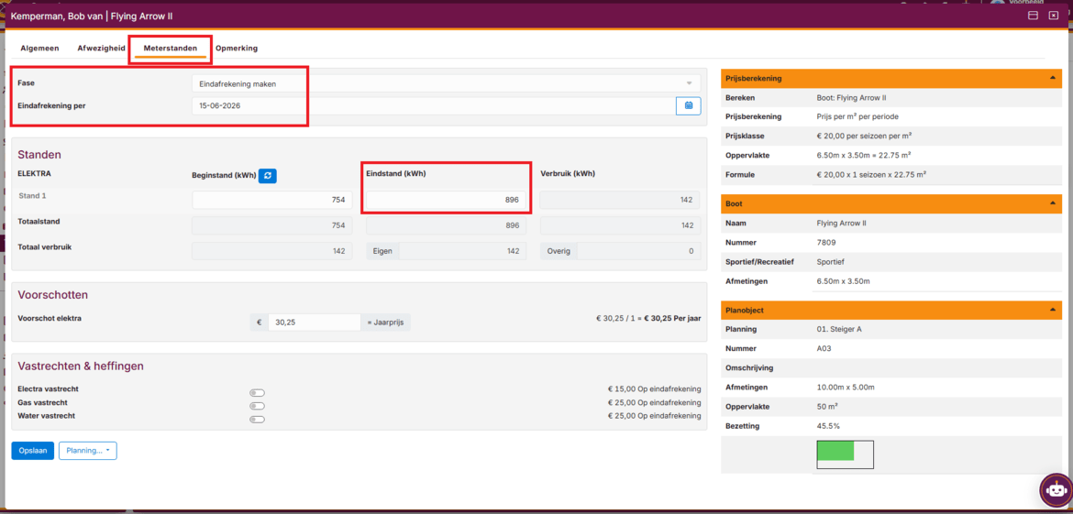Viewport: 1073px width, 514px height.
Task: Click the Bezetting value 45.5%
Action: (x=828, y=426)
